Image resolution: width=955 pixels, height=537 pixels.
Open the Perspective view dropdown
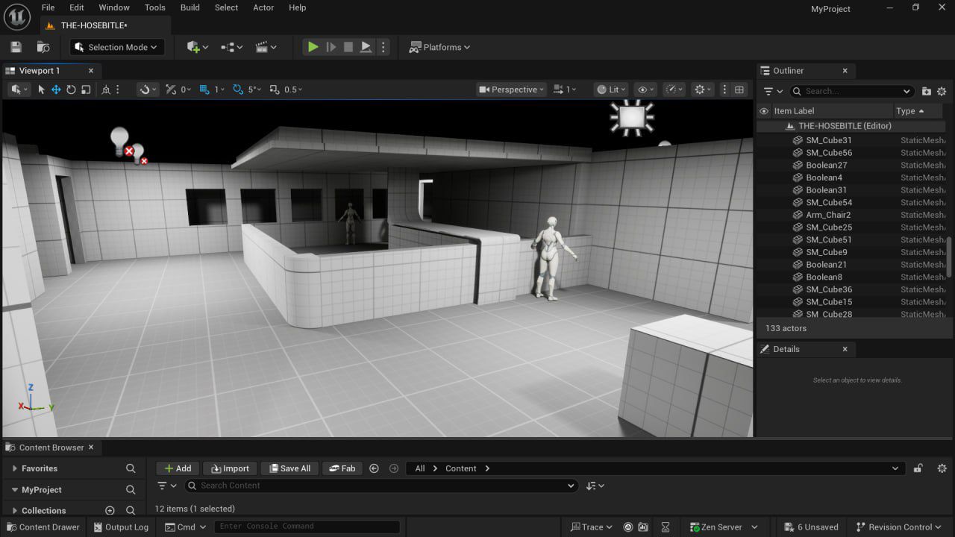pos(510,89)
